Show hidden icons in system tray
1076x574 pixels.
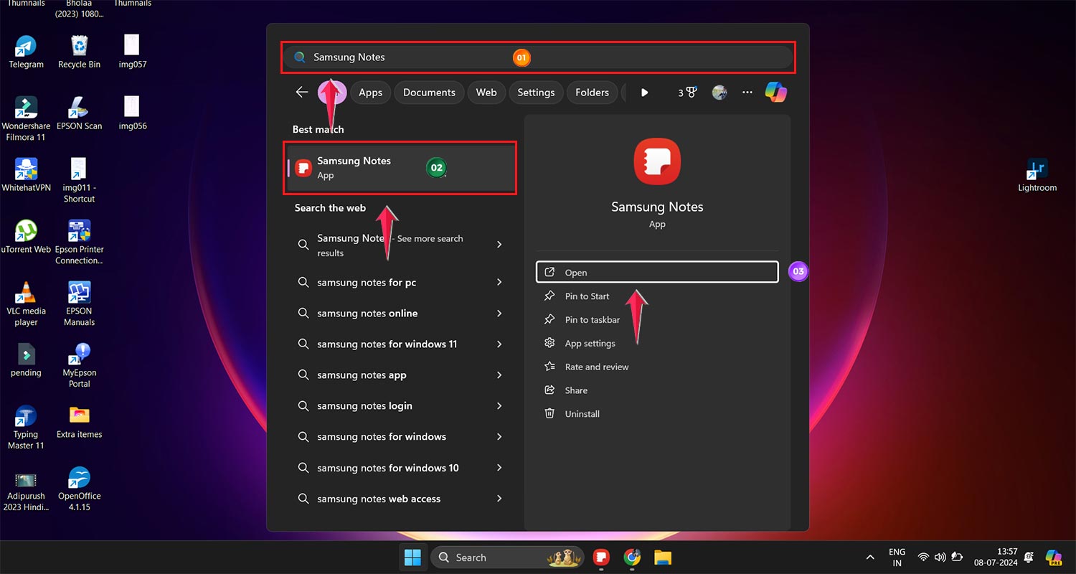click(x=870, y=557)
